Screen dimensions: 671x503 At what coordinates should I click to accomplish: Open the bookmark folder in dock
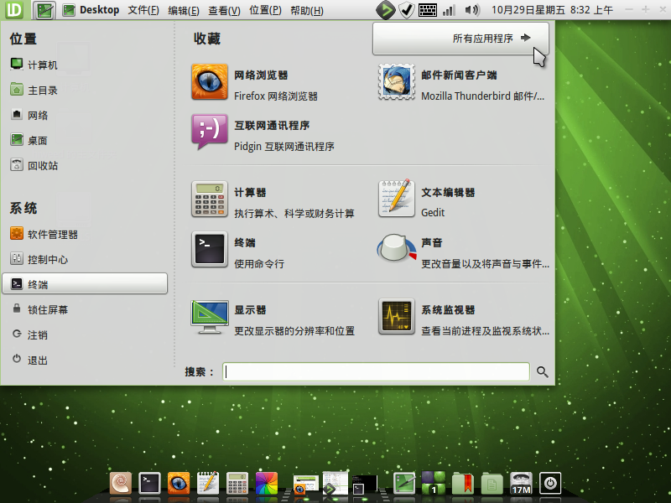pos(463,484)
